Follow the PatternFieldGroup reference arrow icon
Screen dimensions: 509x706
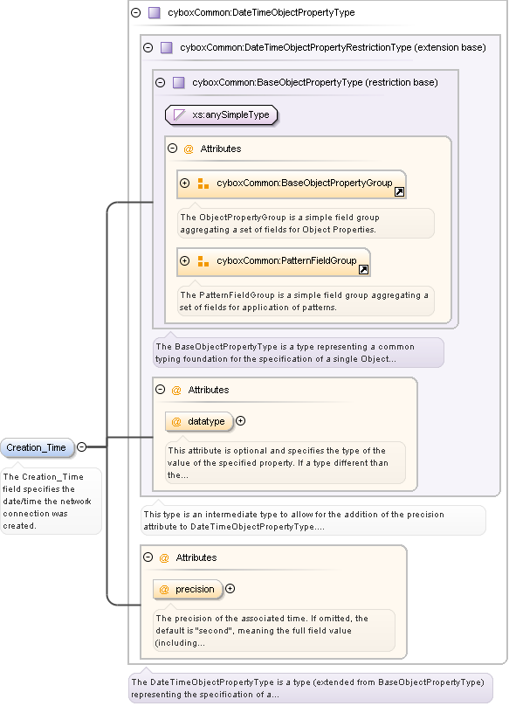pos(363,270)
